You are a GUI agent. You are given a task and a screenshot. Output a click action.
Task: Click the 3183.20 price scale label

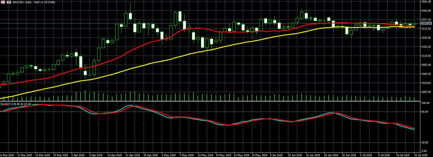pos(426,47)
